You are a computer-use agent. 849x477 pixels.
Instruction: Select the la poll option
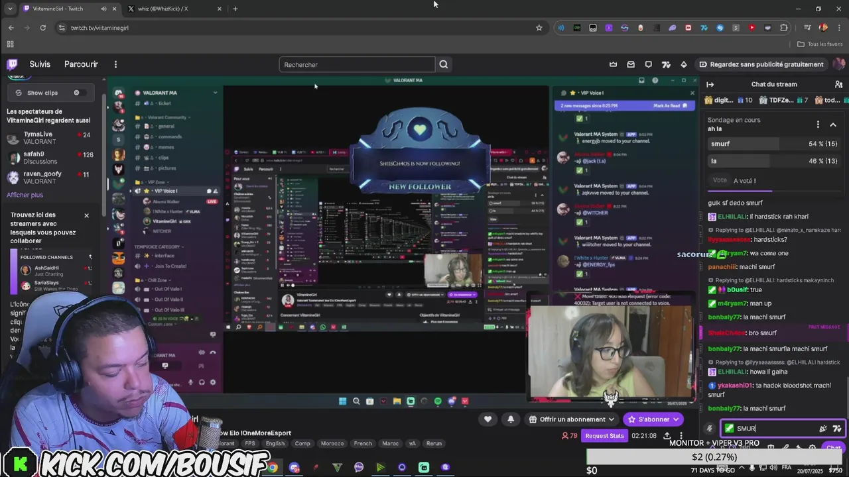tap(773, 161)
